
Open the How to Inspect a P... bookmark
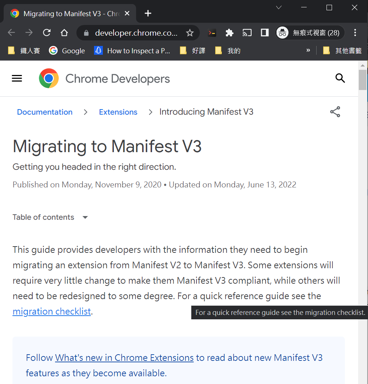pyautogui.click(x=132, y=51)
